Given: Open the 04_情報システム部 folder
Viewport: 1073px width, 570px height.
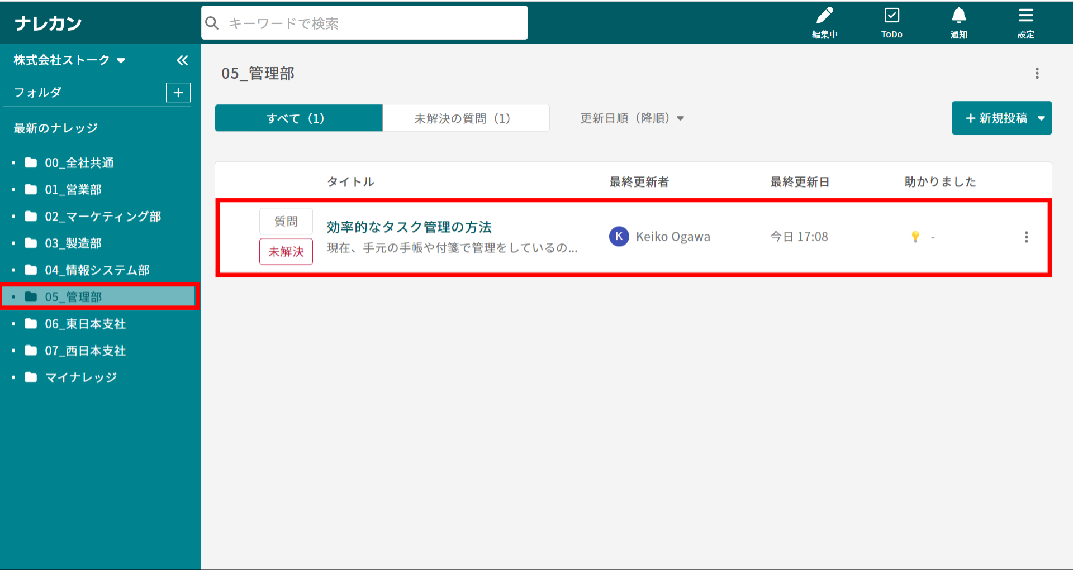Looking at the screenshot, I should click(x=97, y=270).
